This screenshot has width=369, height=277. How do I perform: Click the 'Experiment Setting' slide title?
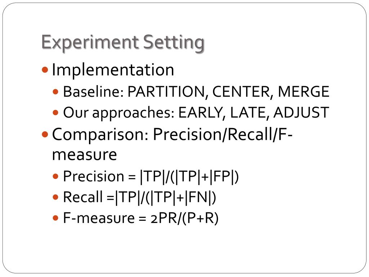point(123,43)
